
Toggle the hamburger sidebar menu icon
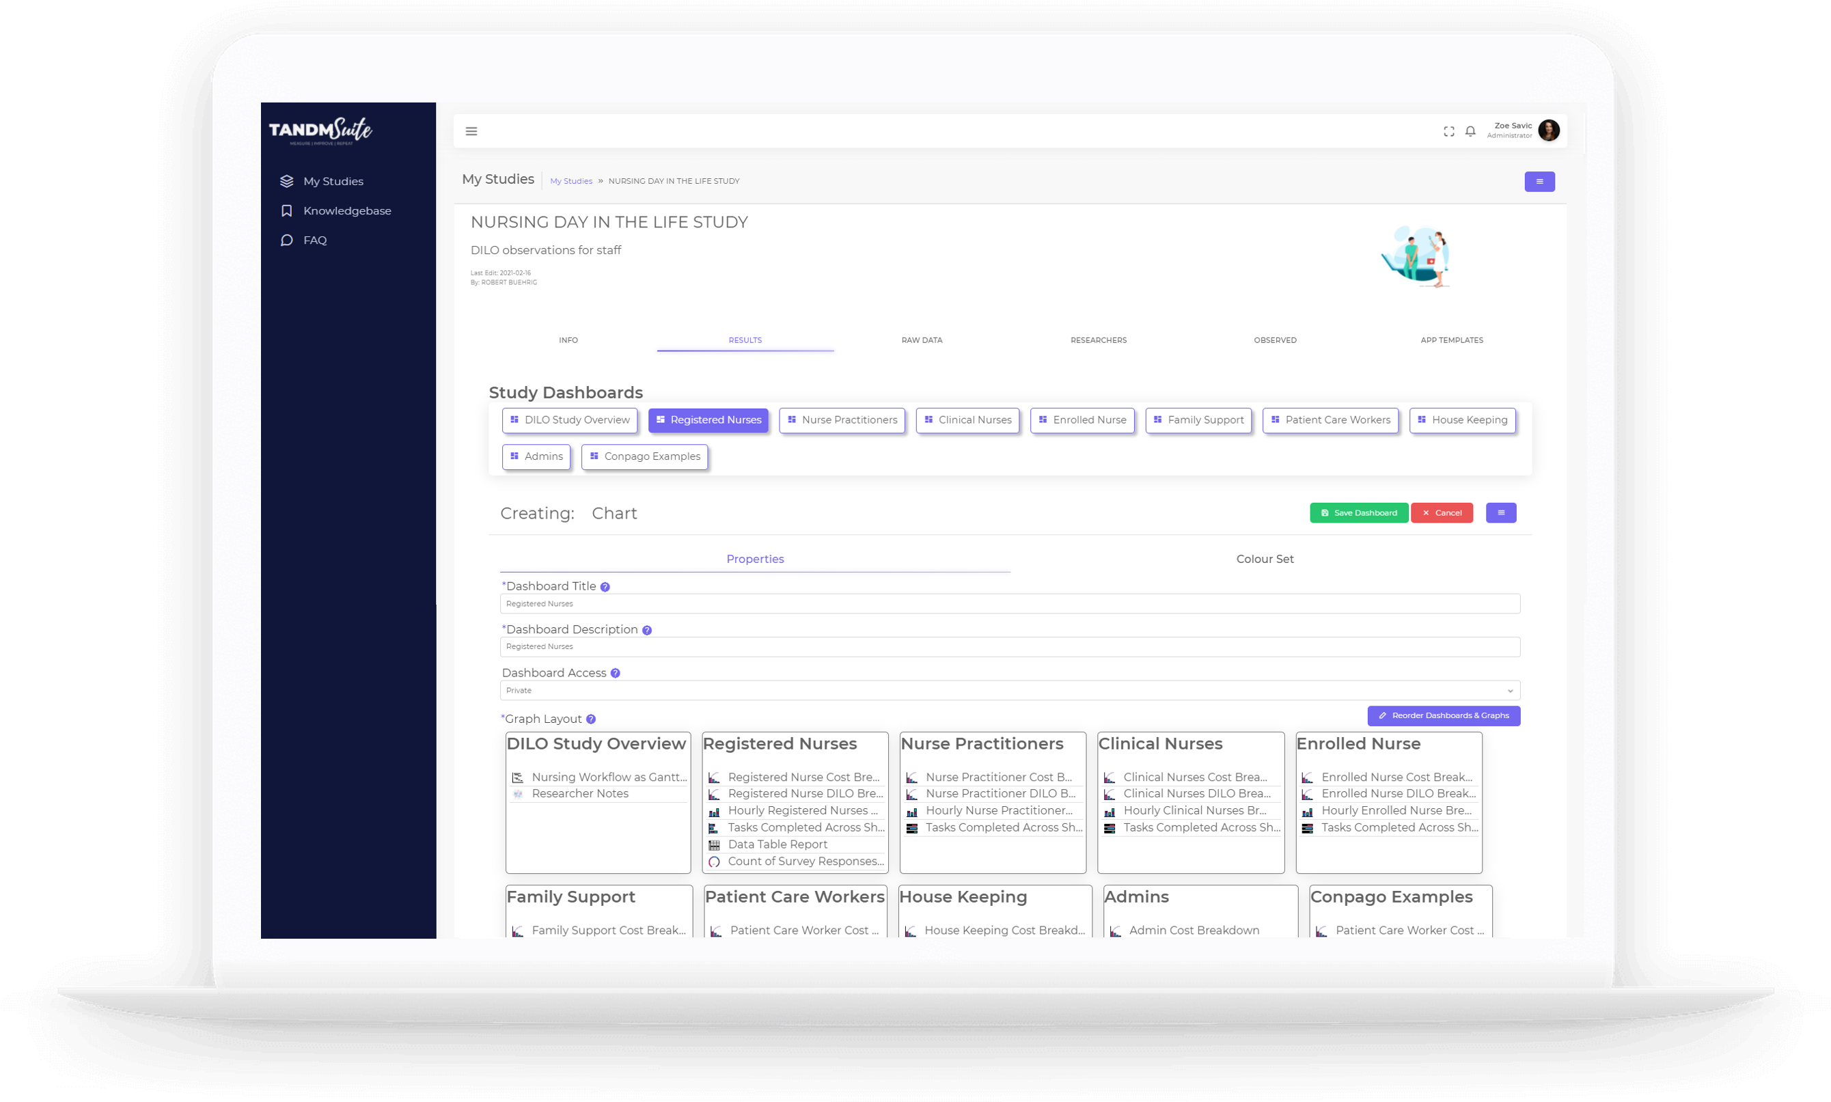pos(471,131)
